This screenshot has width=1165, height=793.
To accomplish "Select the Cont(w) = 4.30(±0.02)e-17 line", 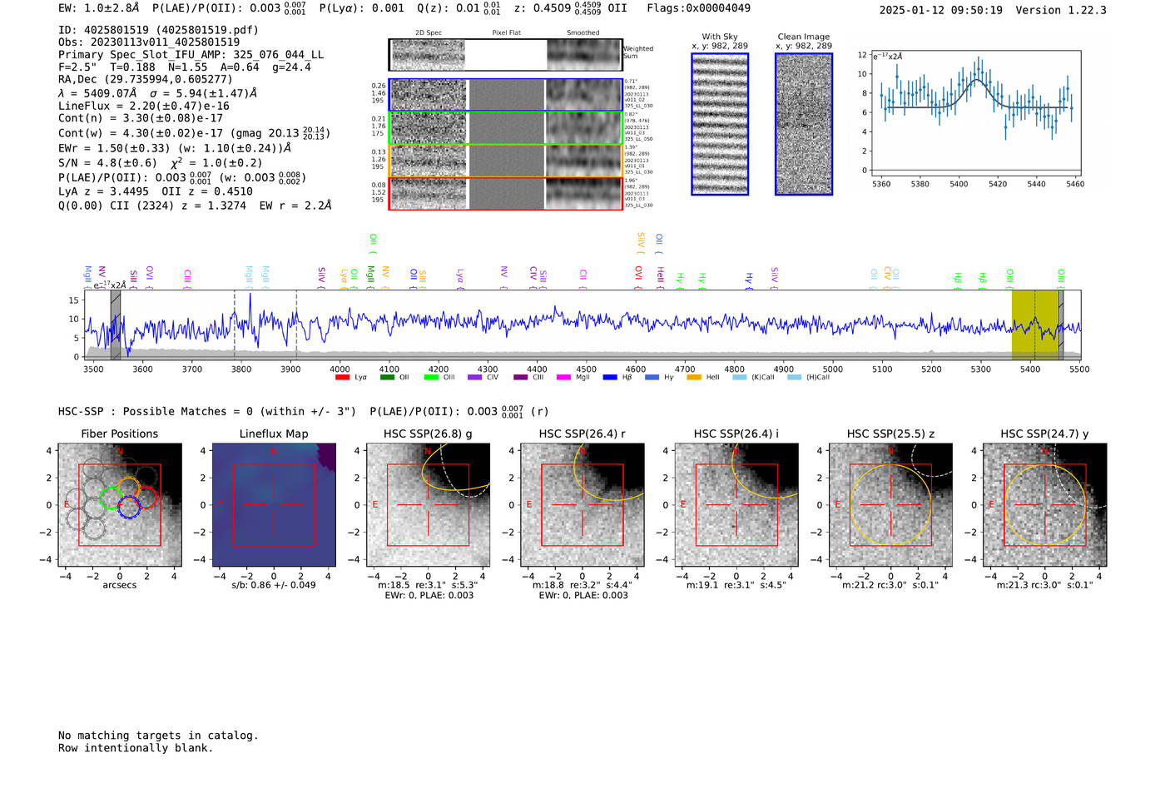I will (195, 133).
